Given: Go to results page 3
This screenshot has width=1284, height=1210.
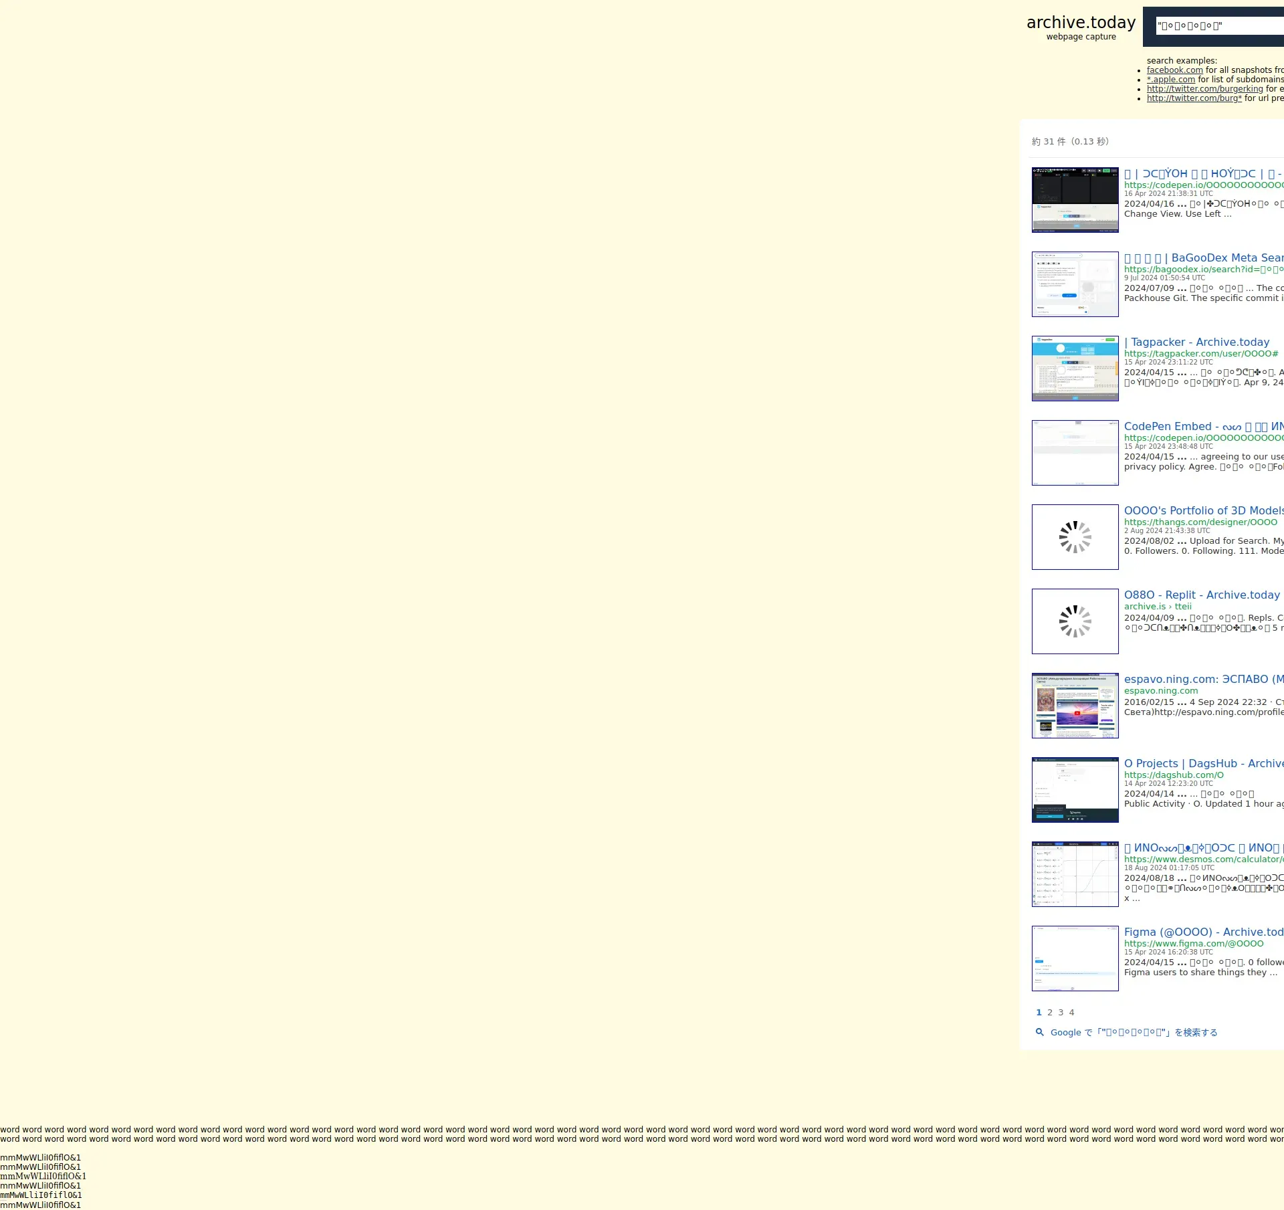Looking at the screenshot, I should (1061, 1012).
